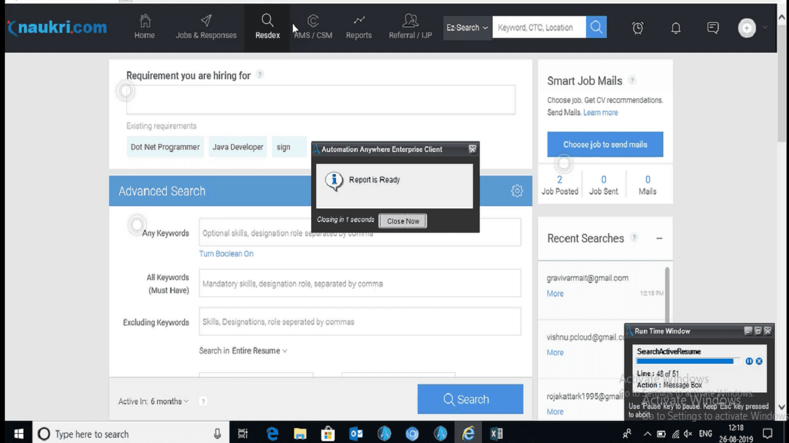
Task: Open the Entire Resume search-in dropdown
Action: coord(260,351)
